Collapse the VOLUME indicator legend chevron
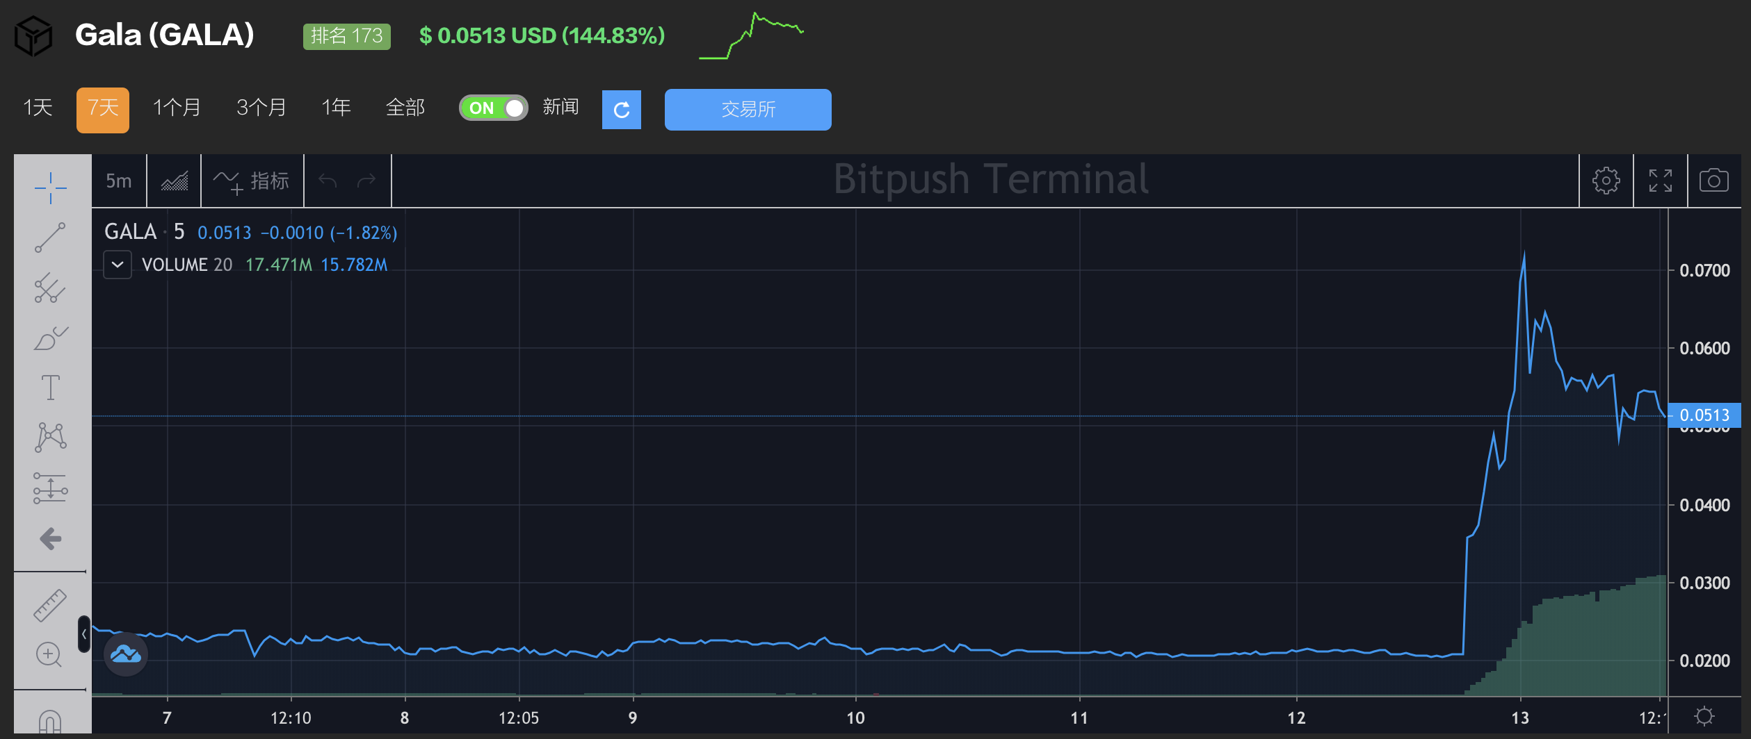This screenshot has width=1751, height=739. click(118, 265)
